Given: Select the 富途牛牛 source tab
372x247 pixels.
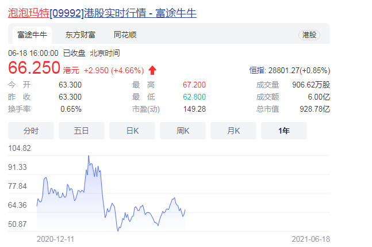Looking at the screenshot, I should 32,35.
